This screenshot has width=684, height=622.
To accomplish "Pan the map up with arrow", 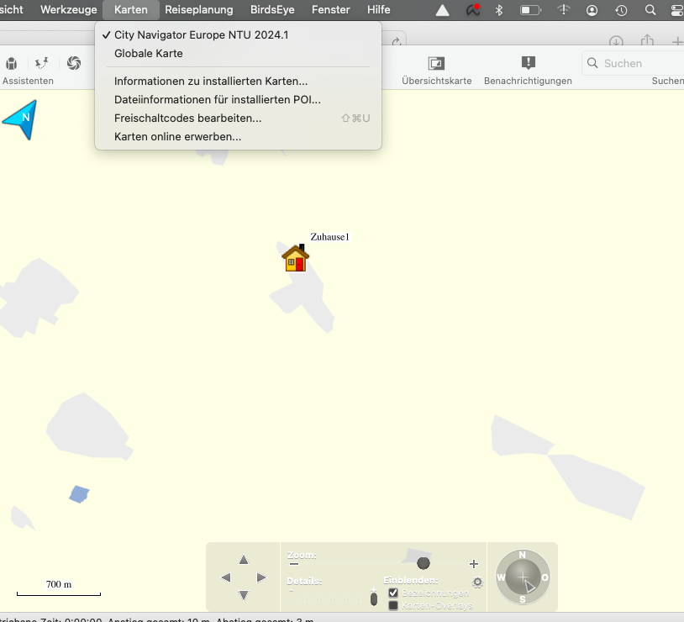I will pyautogui.click(x=244, y=560).
